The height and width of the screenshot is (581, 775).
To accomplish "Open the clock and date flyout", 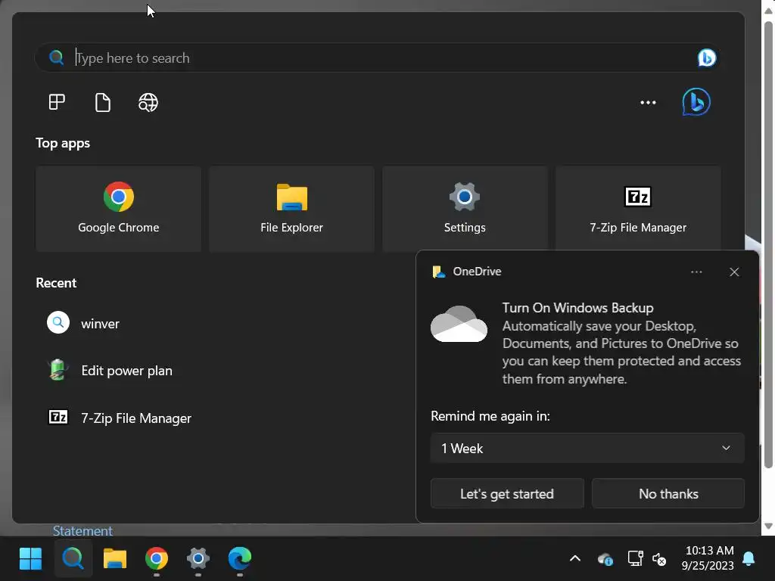I will (x=709, y=558).
